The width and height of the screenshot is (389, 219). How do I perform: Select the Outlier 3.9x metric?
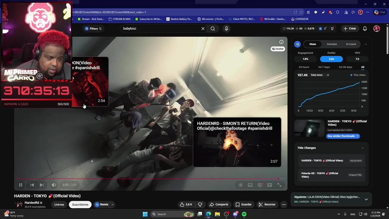(x=331, y=59)
